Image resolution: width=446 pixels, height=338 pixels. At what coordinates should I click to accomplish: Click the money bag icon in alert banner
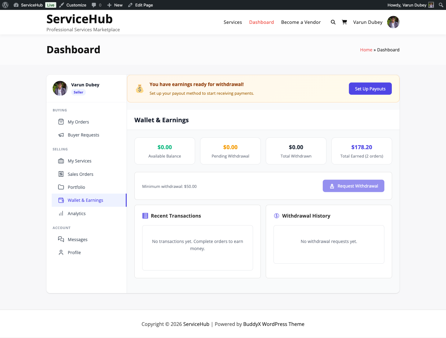pos(140,89)
